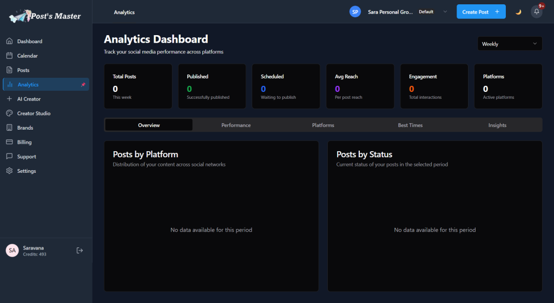Toggle dark mode moon icon
Screen dimensions: 554x303
[x=518, y=12]
